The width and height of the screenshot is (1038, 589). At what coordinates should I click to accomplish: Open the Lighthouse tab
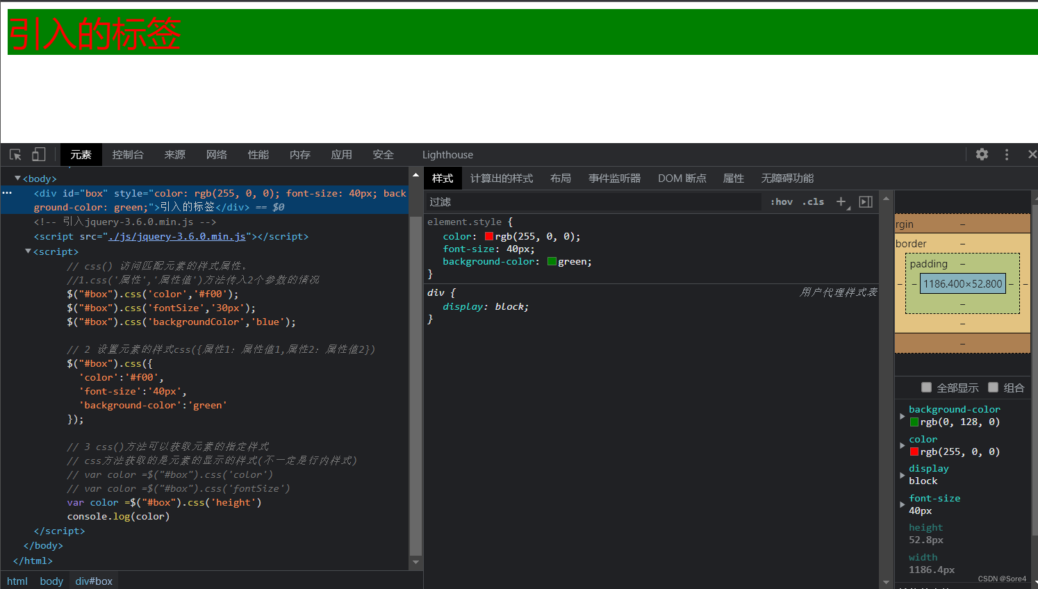click(447, 155)
